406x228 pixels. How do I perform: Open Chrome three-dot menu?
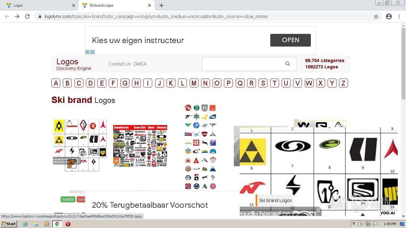point(399,16)
